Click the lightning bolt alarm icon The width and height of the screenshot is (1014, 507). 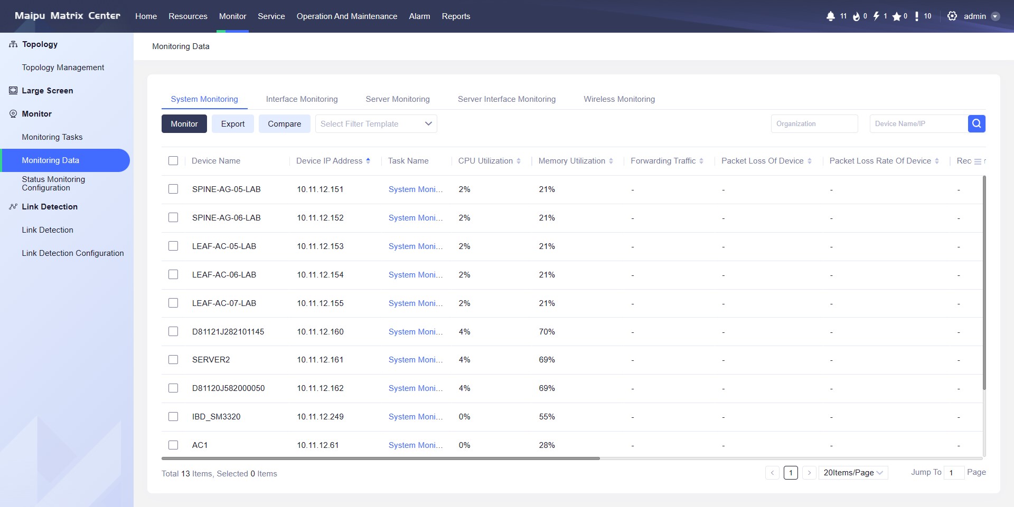[x=877, y=16]
